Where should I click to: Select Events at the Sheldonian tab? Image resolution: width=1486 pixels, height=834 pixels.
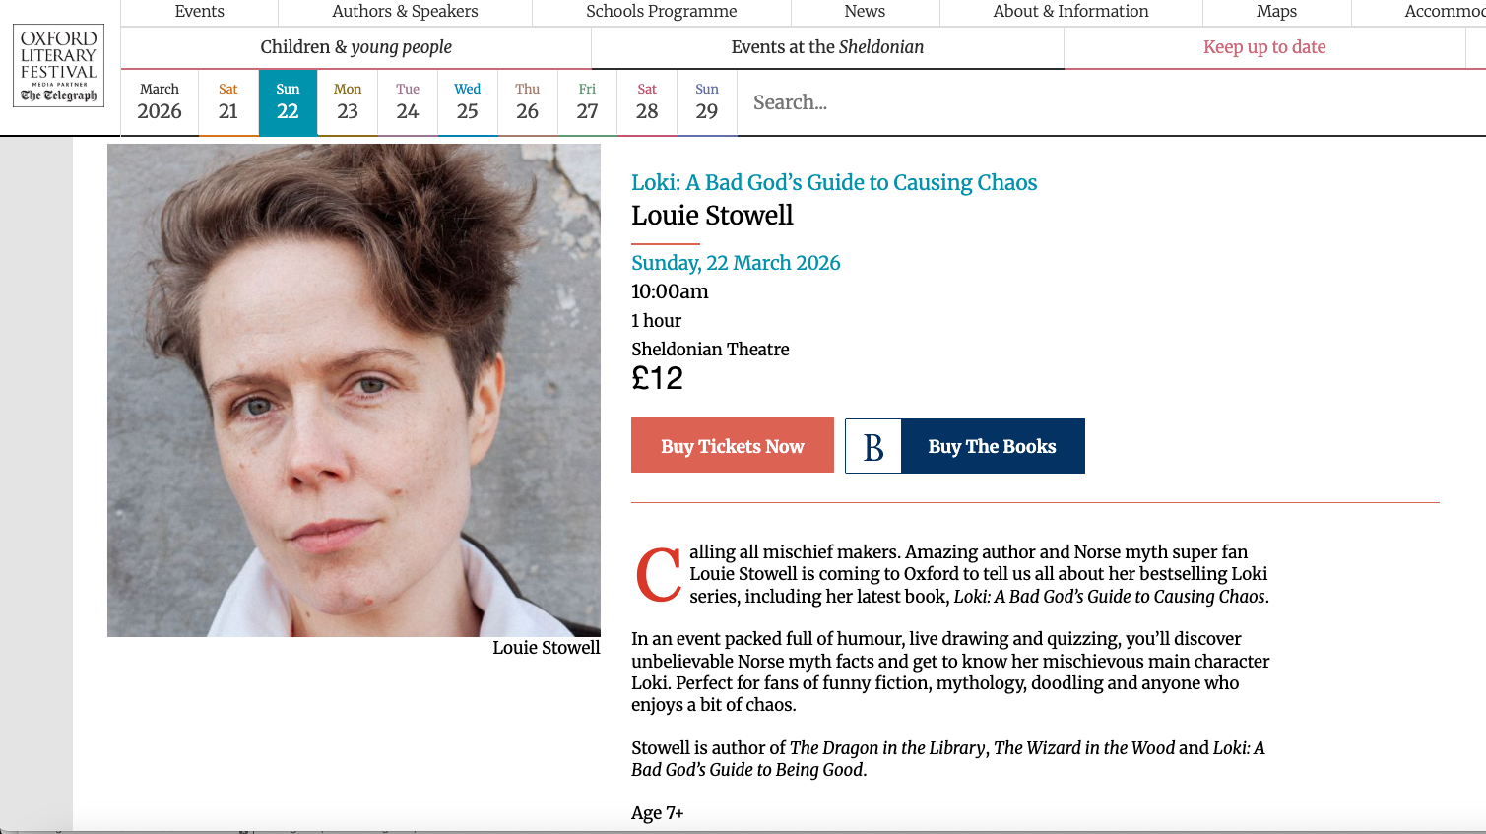[827, 47]
